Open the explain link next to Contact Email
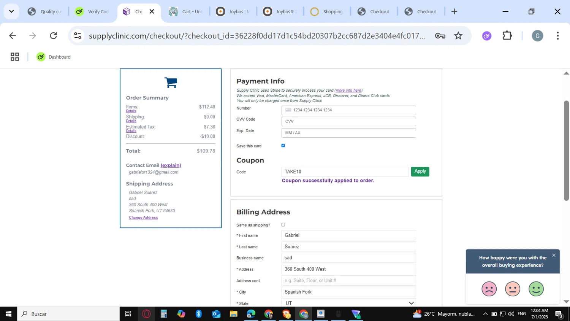 [x=171, y=165]
